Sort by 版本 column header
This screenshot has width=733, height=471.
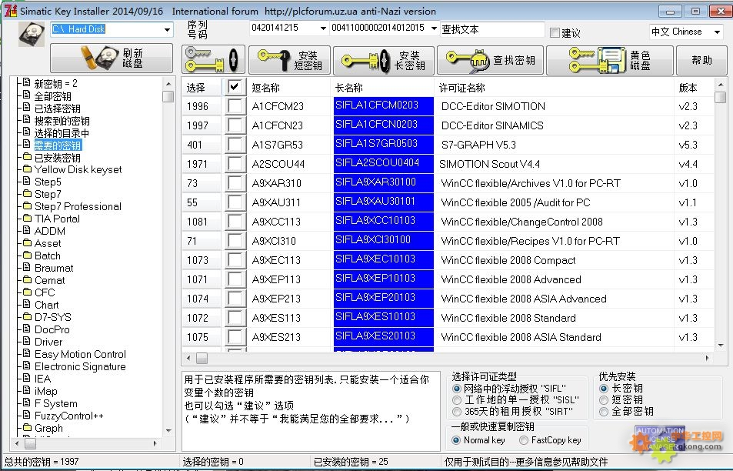[x=688, y=88]
